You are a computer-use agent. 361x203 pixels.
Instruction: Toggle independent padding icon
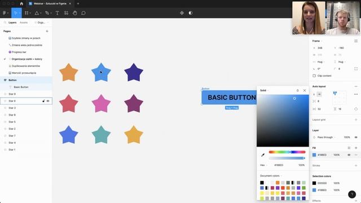[356, 109]
